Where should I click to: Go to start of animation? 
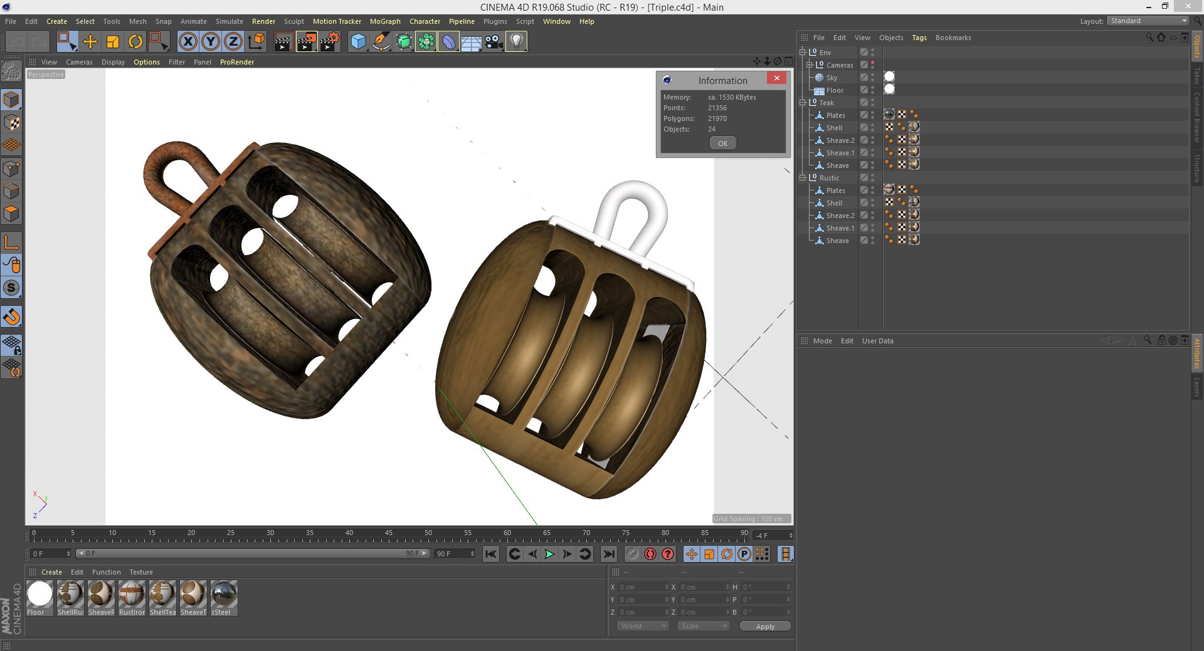(x=491, y=554)
